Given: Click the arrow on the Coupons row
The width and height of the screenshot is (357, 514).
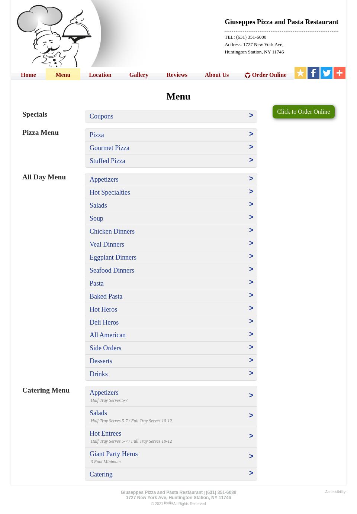Looking at the screenshot, I should (251, 116).
